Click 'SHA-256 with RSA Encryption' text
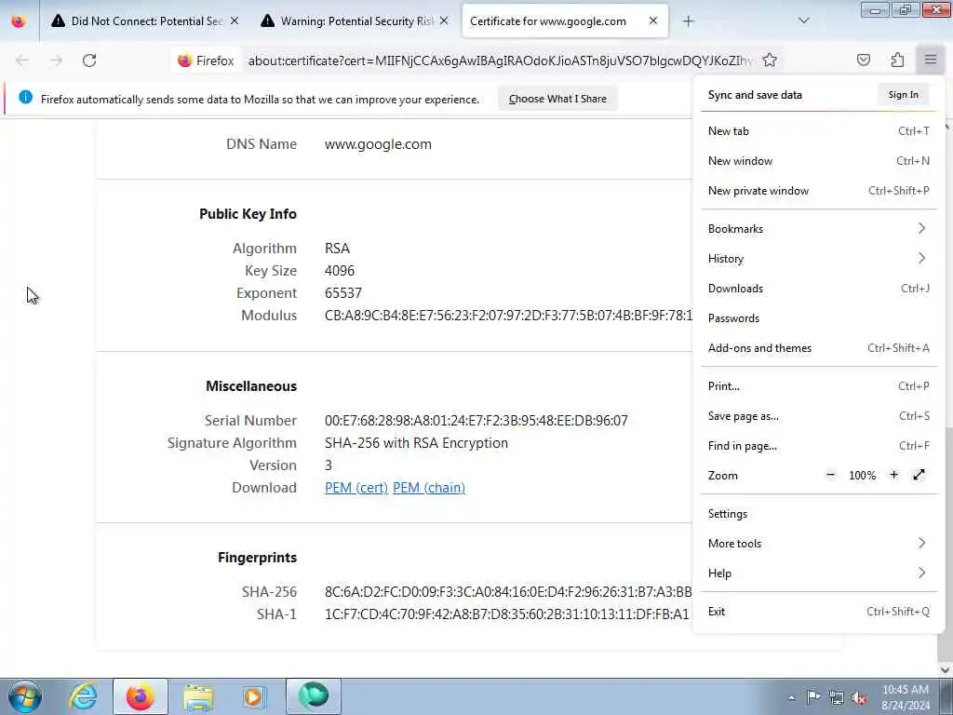Image resolution: width=953 pixels, height=715 pixels. click(416, 443)
